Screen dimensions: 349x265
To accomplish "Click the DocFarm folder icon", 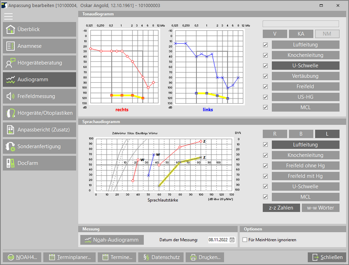I will click(11, 163).
